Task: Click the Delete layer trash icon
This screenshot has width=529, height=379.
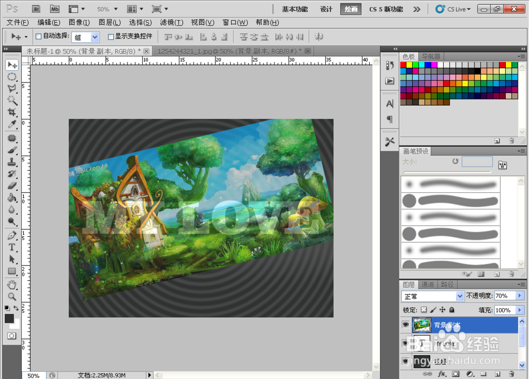Action: [511, 374]
